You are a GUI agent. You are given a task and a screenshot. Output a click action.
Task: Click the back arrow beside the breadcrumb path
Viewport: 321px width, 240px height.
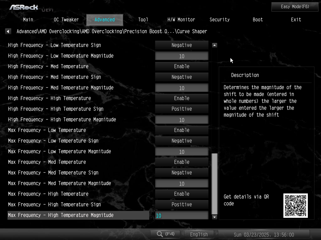pos(8,31)
